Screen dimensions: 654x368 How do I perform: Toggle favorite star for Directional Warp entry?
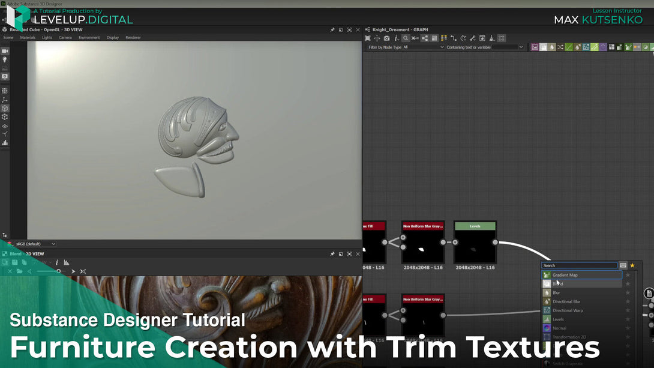coord(628,310)
